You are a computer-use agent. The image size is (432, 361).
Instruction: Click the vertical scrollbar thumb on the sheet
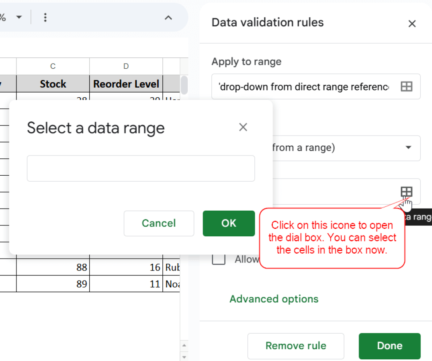point(184,84)
